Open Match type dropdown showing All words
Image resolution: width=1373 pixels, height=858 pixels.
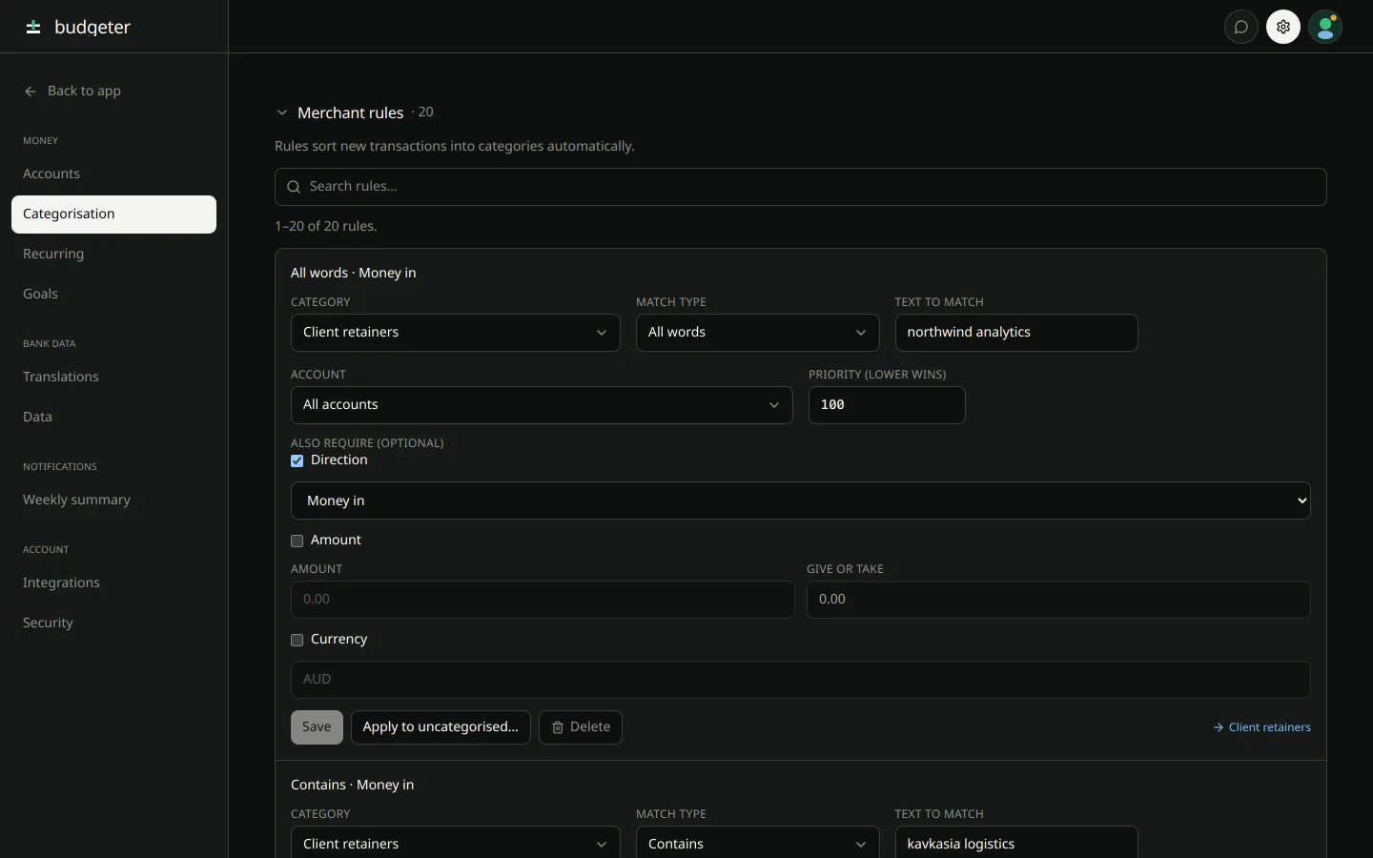coord(758,333)
